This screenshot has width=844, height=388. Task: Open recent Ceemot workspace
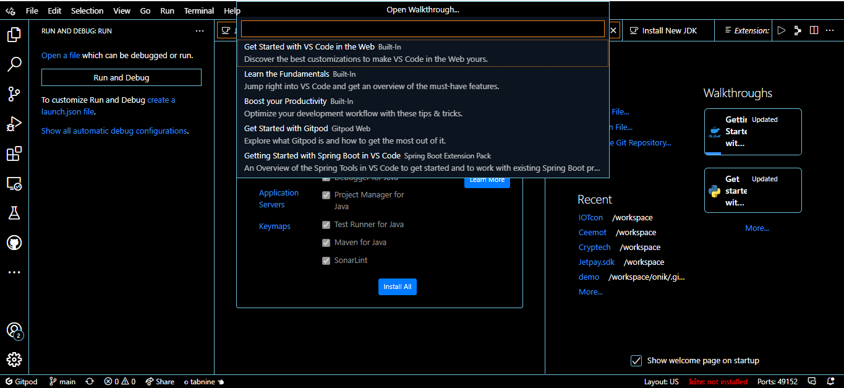pos(592,233)
